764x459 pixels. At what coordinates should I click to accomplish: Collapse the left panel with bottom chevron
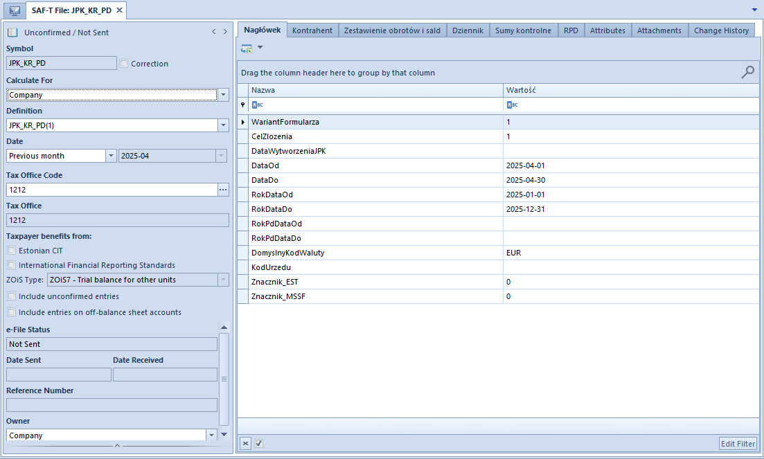[x=117, y=445]
